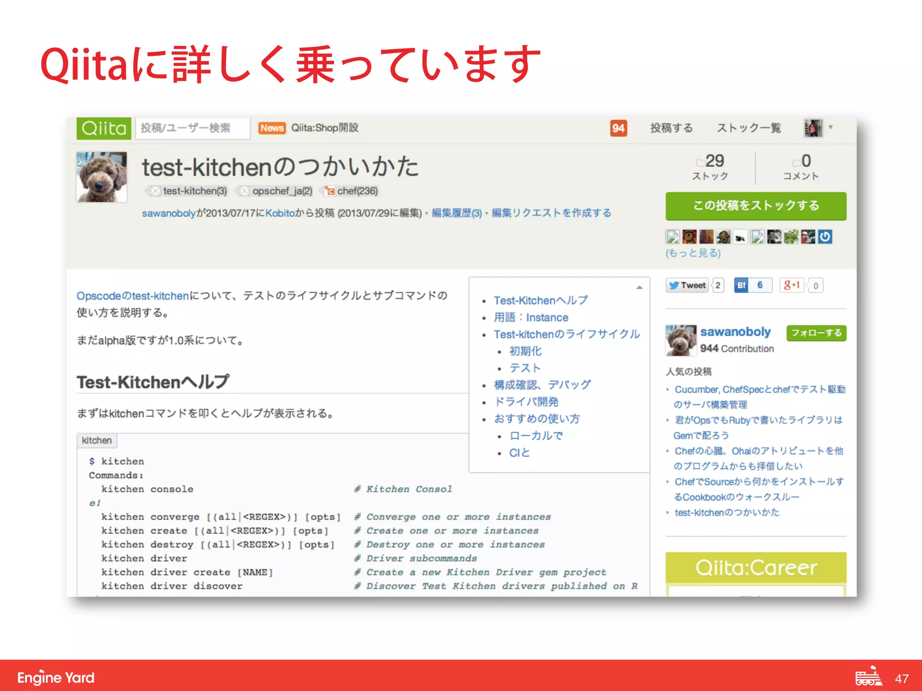Click the 944 Contribution text

click(x=737, y=349)
